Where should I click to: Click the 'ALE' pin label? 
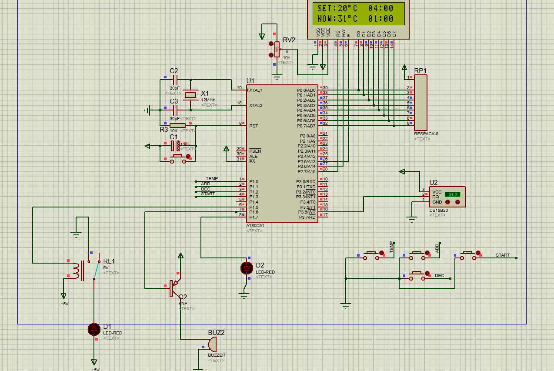coord(253,156)
